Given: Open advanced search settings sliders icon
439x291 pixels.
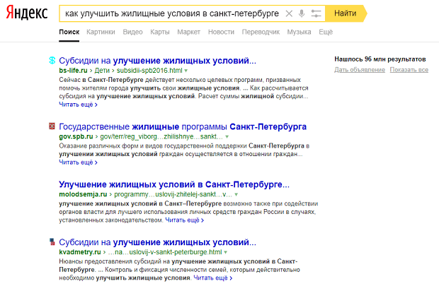Looking at the screenshot, I should pyautogui.click(x=316, y=13).
